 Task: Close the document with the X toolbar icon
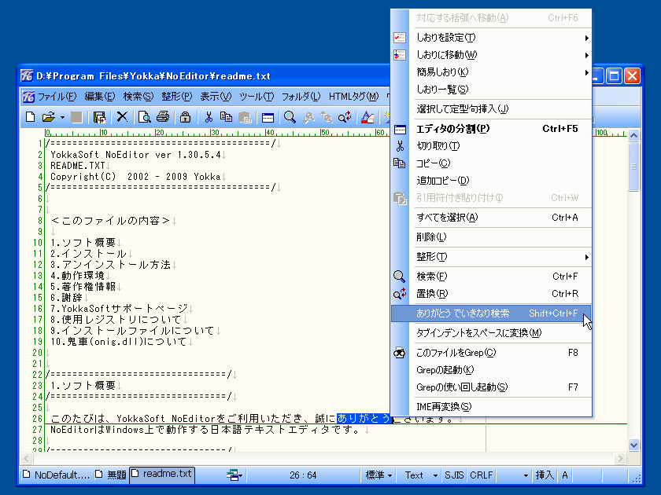pyautogui.click(x=122, y=117)
